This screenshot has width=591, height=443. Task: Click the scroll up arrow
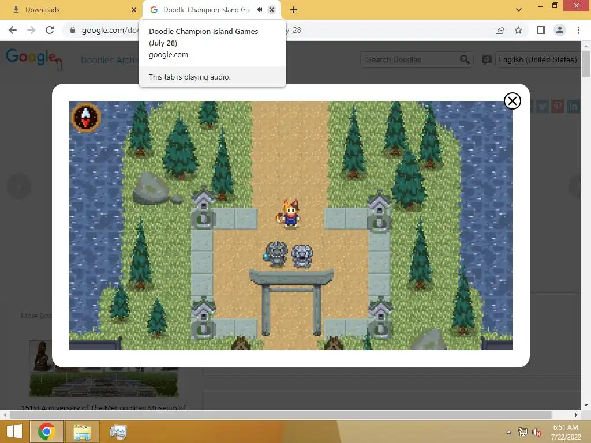pyautogui.click(x=586, y=46)
